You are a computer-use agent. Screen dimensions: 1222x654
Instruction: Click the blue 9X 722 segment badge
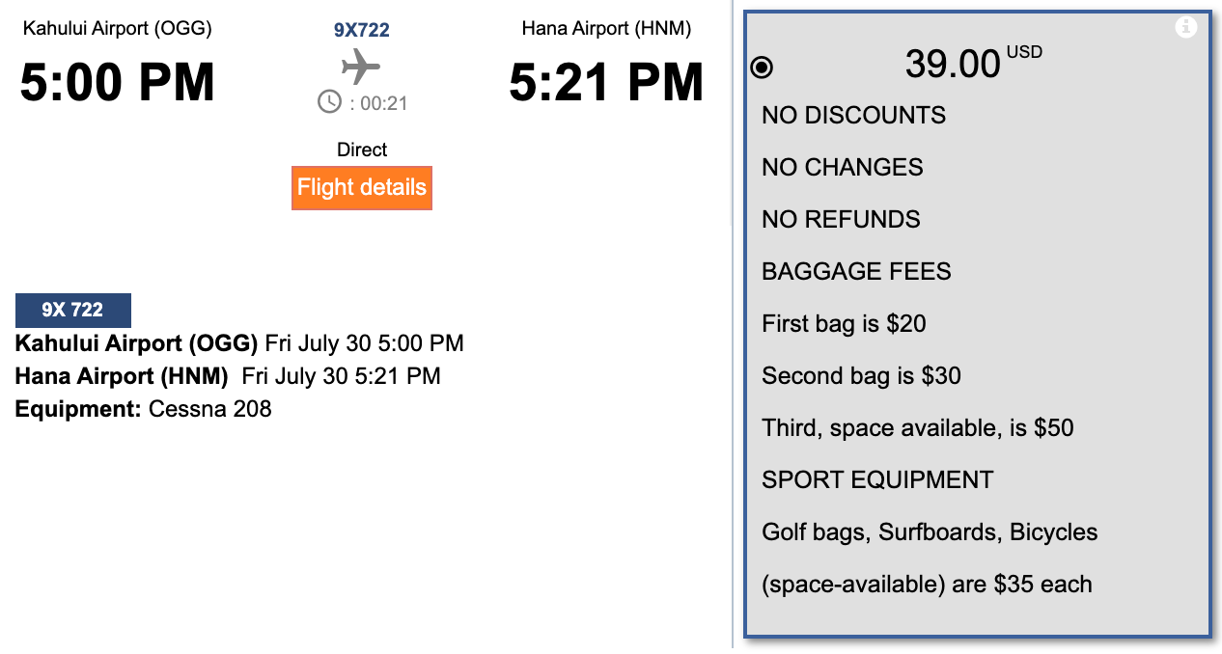(73, 310)
